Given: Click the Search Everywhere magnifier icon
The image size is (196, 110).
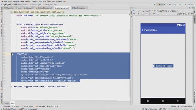Looking at the screenshot, I should point(192,5).
